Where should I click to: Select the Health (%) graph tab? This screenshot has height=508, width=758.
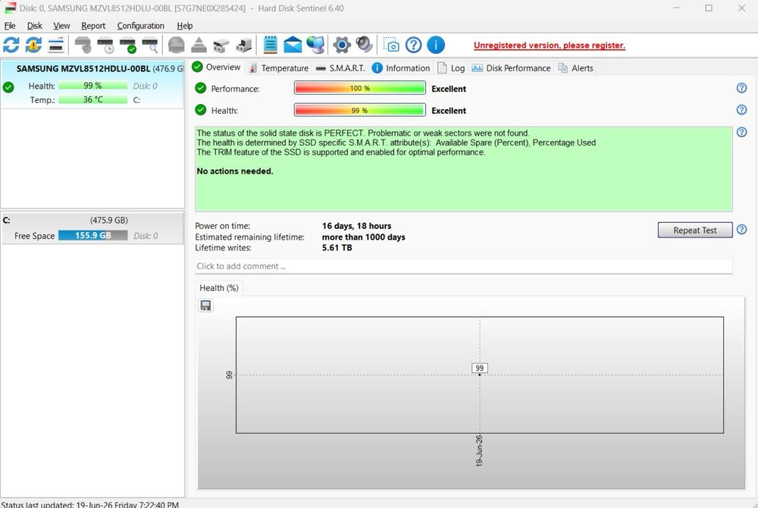(x=219, y=288)
